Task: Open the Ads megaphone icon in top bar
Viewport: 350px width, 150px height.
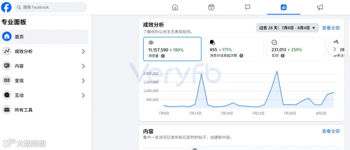Action: coord(320,7)
